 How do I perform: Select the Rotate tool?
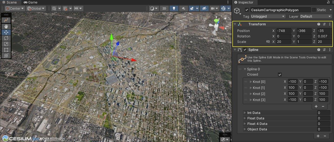(6, 38)
